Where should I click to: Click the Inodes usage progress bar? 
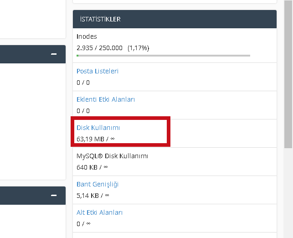[163, 56]
